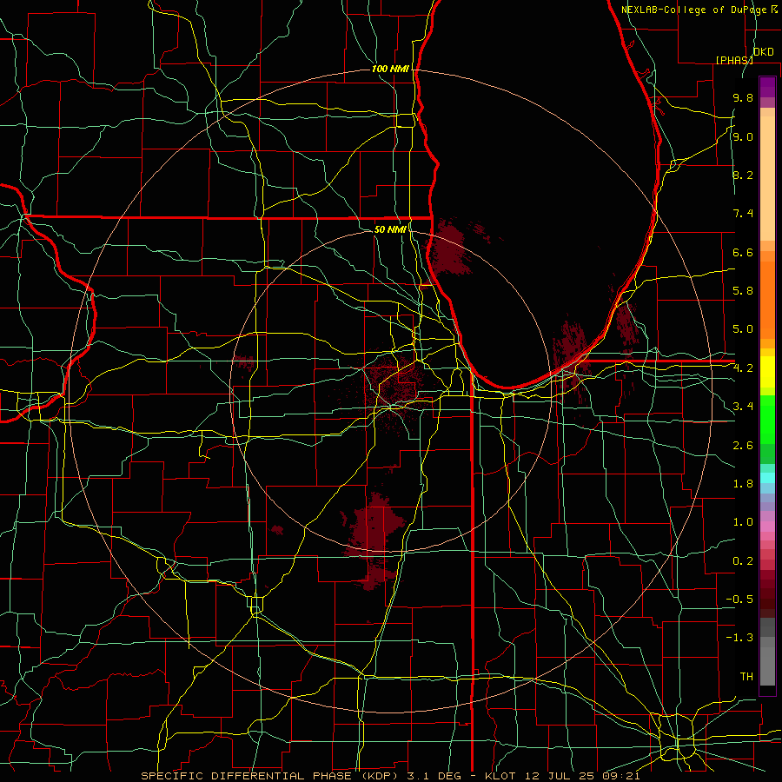Pick the orange segment of the color bar
The width and height of the screenshot is (782, 782).
pyautogui.click(x=767, y=300)
